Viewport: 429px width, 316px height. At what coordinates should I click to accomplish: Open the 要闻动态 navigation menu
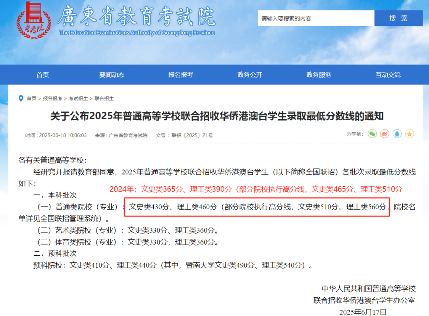(112, 75)
